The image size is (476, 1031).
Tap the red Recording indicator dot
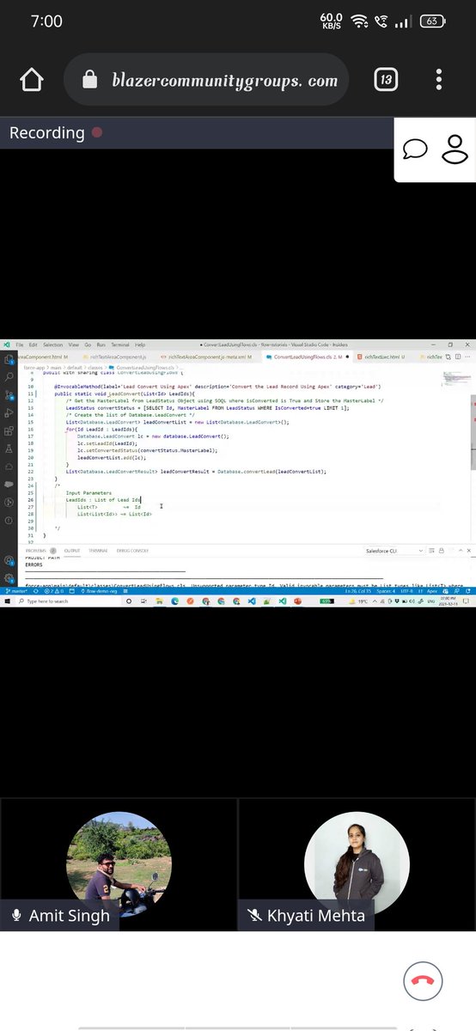(x=97, y=133)
